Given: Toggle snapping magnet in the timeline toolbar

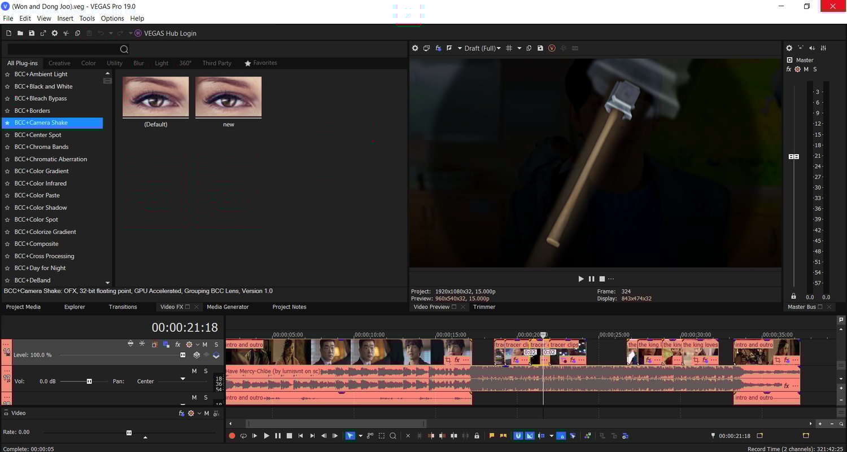Looking at the screenshot, I should (x=518, y=436).
